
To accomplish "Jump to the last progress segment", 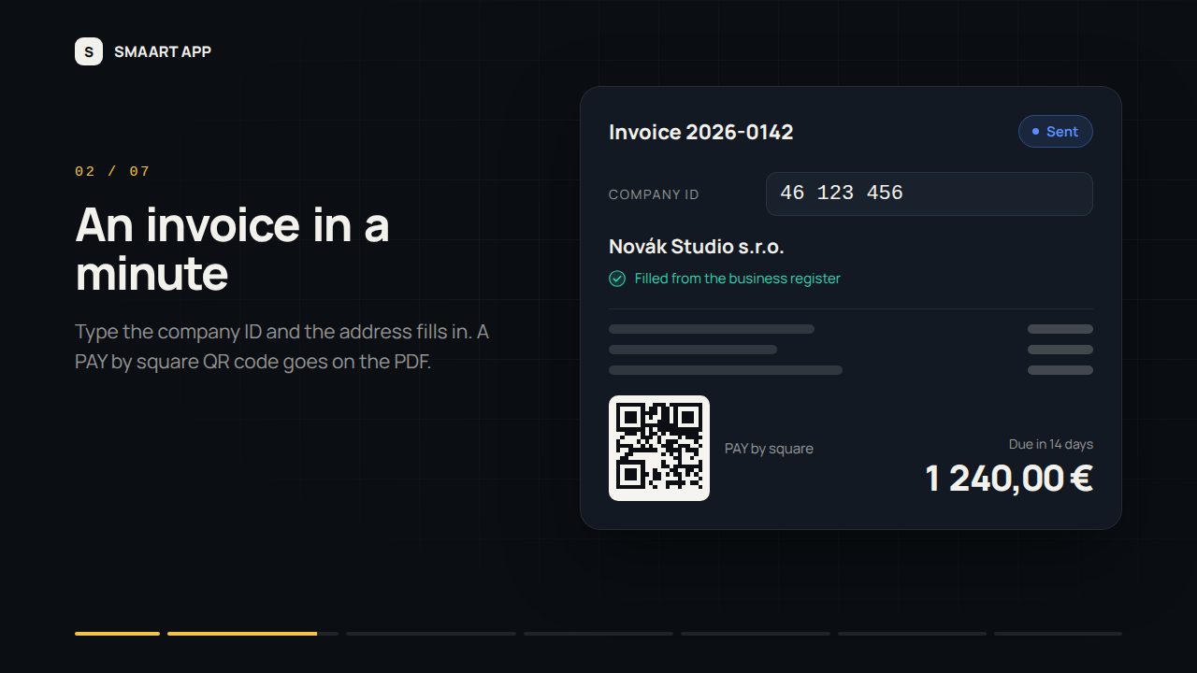I will pos(1058,634).
